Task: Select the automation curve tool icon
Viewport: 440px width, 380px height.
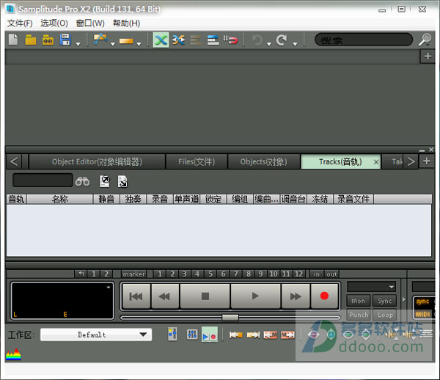Action: tap(100, 40)
